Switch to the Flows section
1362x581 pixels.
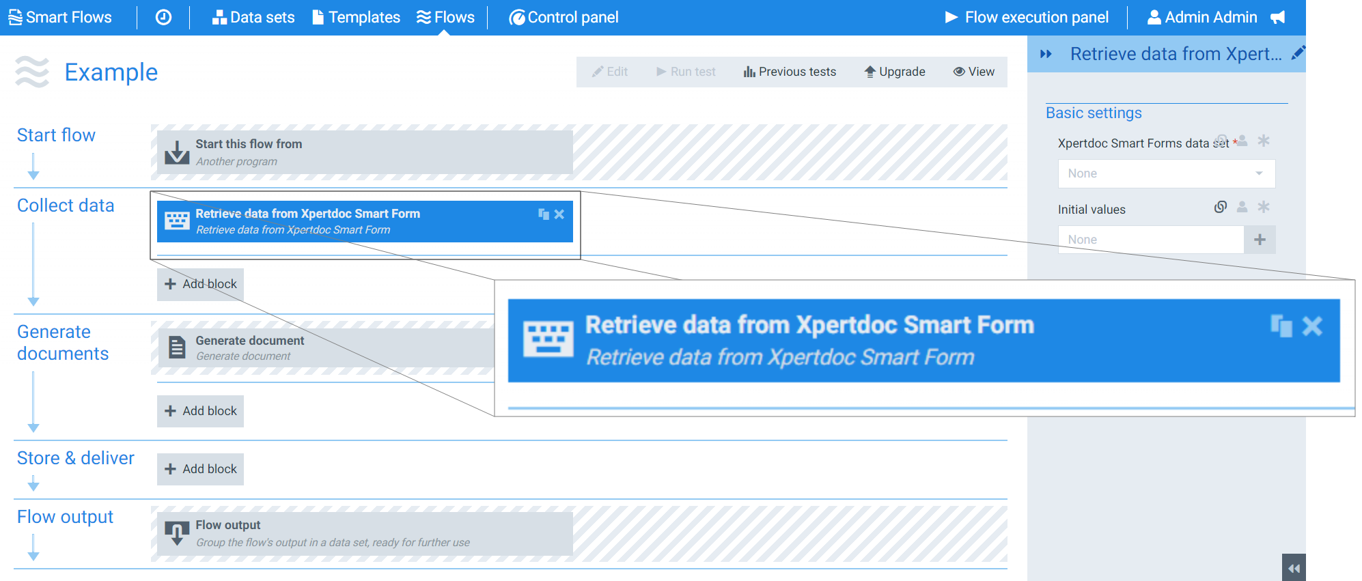[x=445, y=17]
